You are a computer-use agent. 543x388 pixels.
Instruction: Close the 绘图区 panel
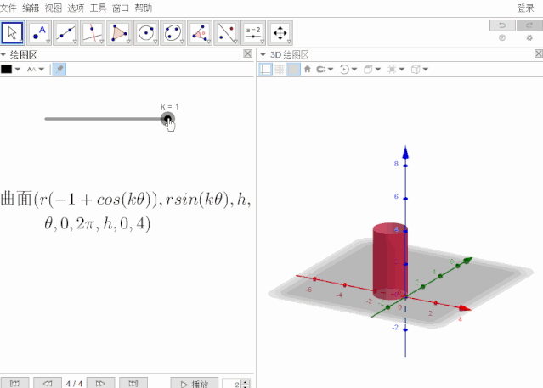247,53
